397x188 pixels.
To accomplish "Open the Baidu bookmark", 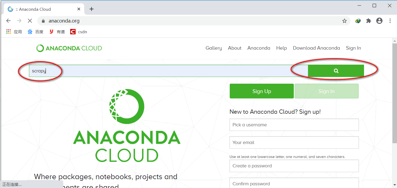I will coord(35,32).
